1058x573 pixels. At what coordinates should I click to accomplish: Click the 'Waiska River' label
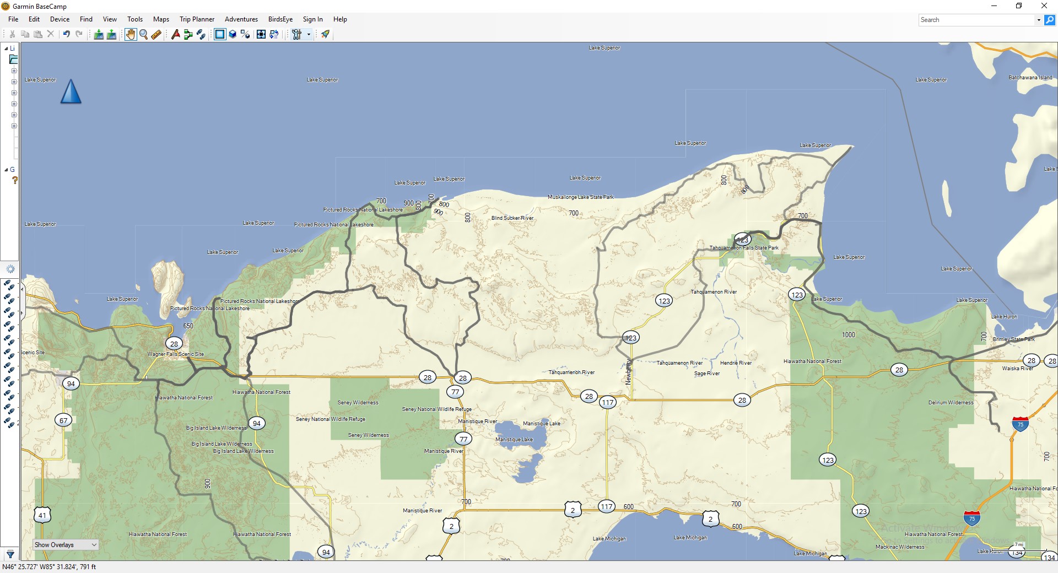tap(1017, 368)
